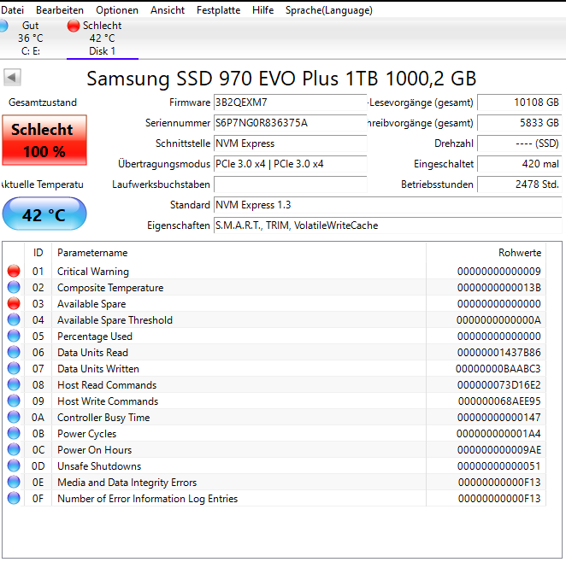Screen dimensions: 566x562
Task: Open the Datei menu
Action: point(12,10)
